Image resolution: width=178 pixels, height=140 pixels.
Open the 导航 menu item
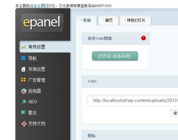43,58
